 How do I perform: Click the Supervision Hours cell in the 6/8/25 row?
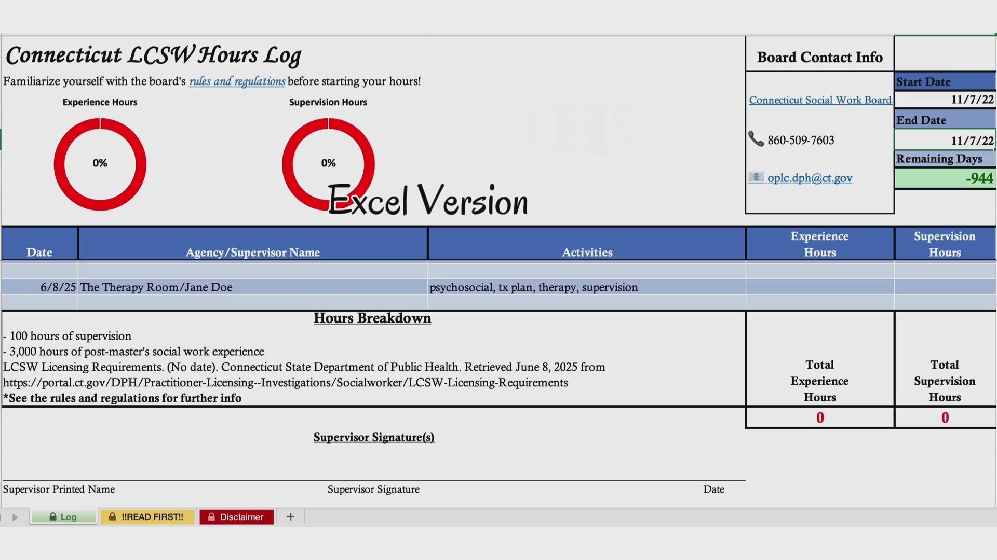coord(945,287)
